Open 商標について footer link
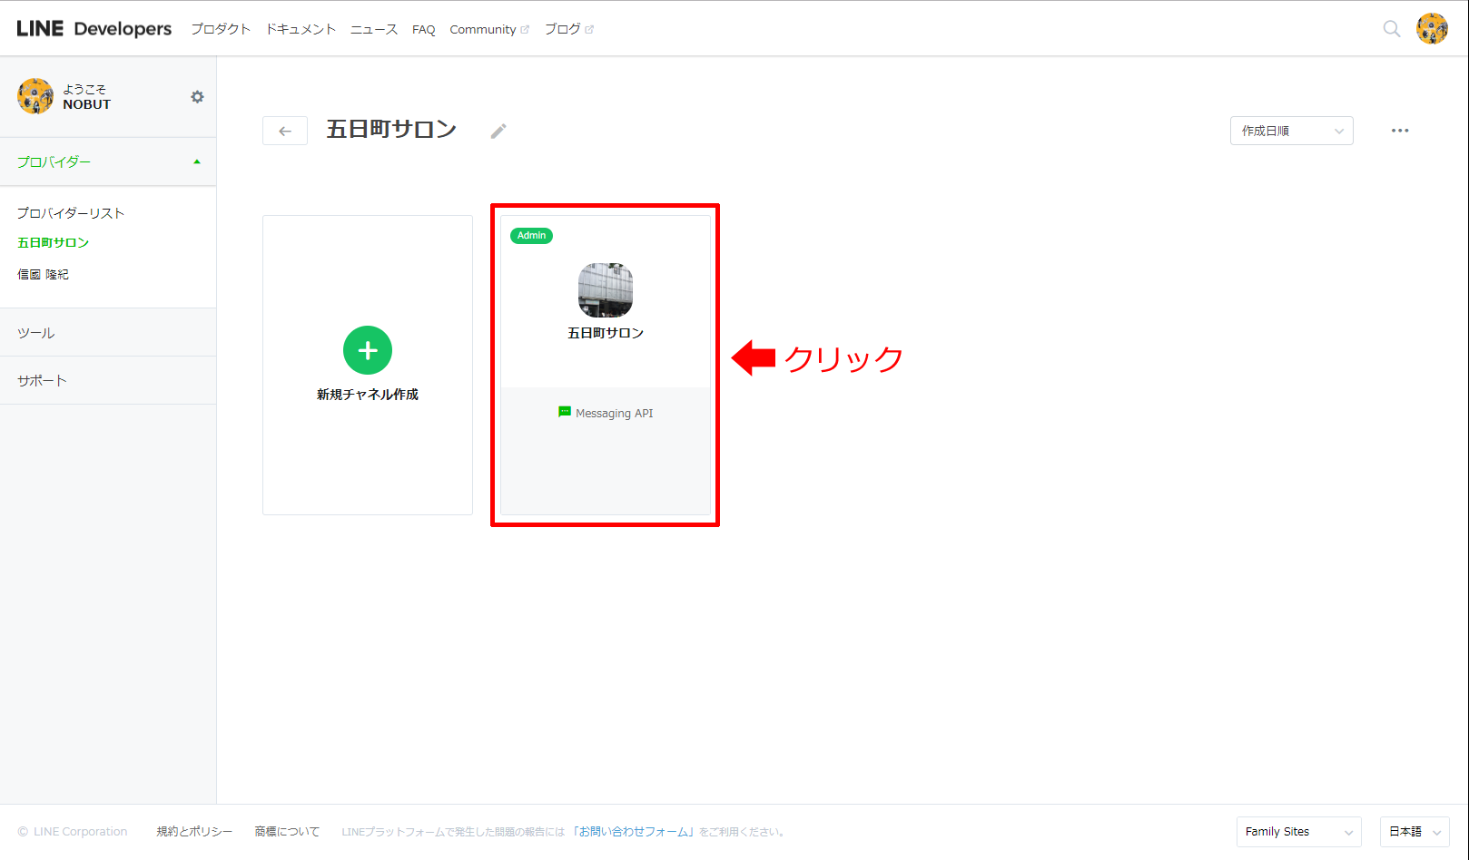 coord(287,832)
